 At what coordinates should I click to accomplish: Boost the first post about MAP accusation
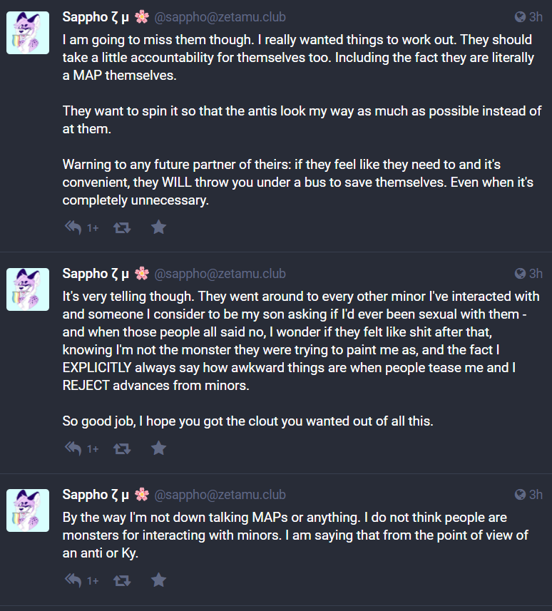(x=122, y=227)
